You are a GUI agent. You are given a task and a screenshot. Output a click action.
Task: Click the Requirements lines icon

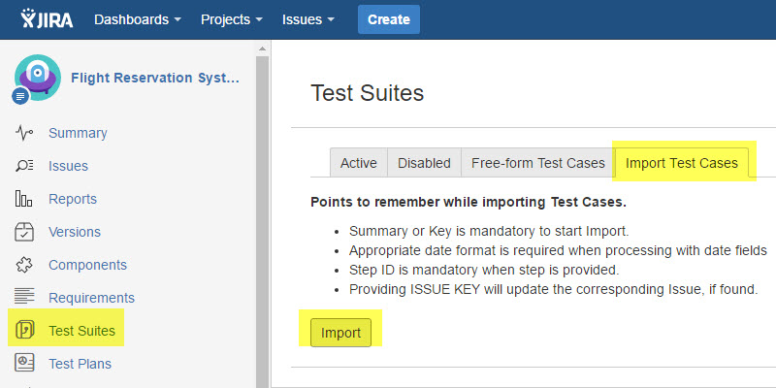25,298
